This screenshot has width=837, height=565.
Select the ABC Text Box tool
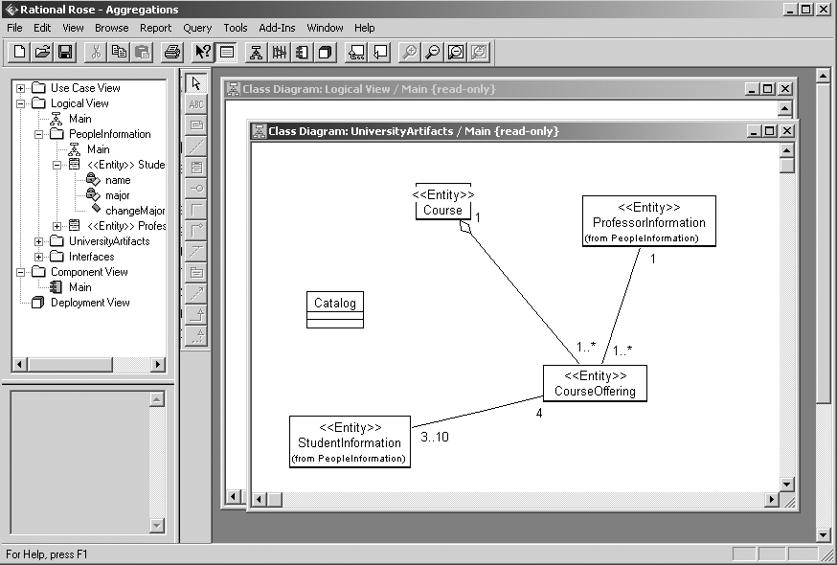coord(196,104)
